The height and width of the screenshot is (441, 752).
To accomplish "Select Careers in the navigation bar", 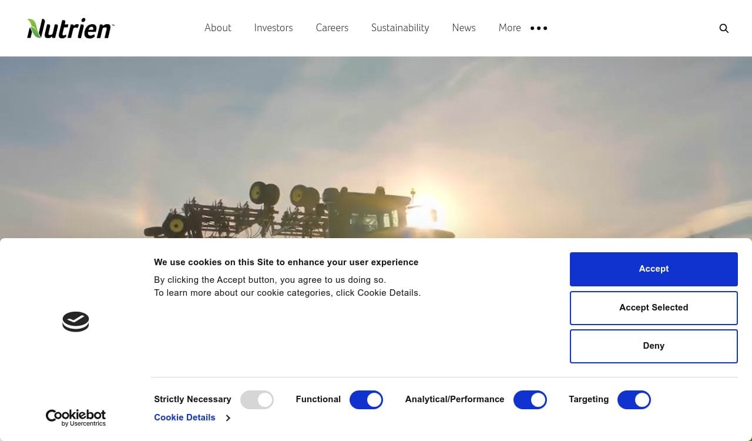I will [x=332, y=28].
